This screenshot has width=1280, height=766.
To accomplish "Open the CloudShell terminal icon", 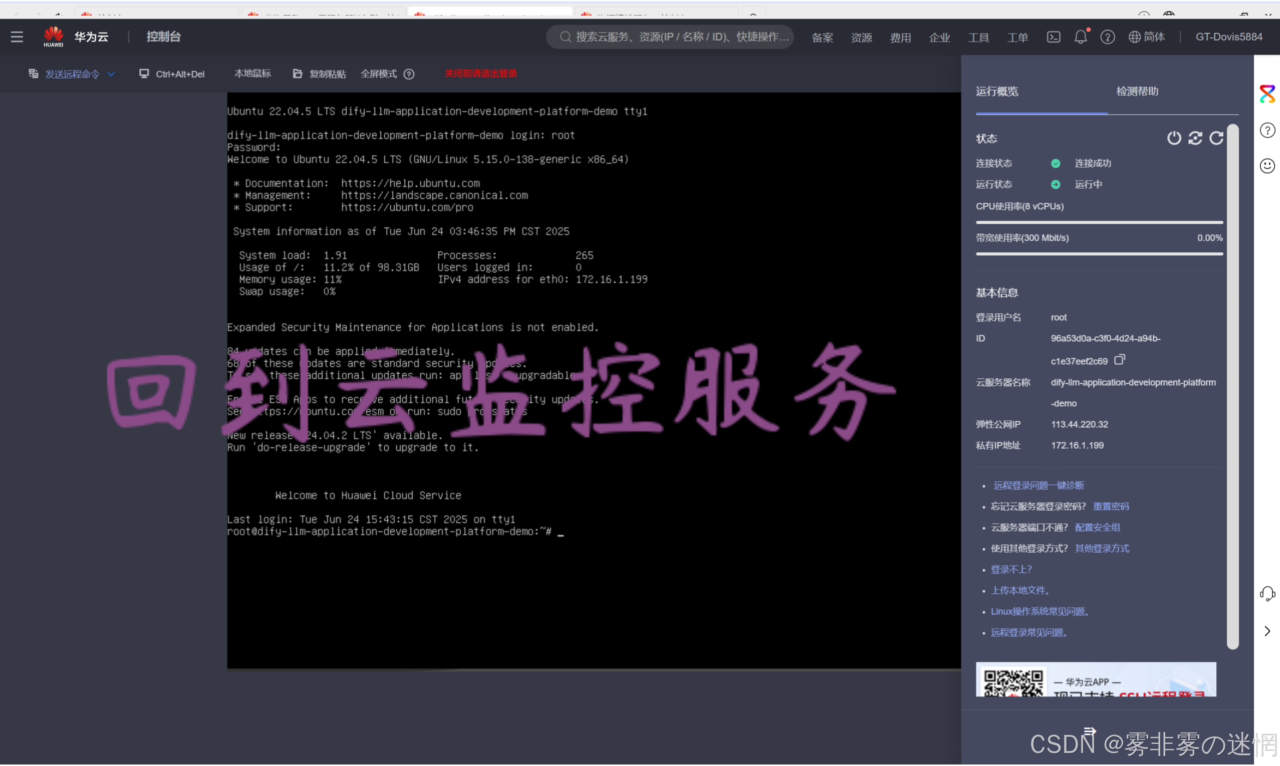I will coord(1054,37).
